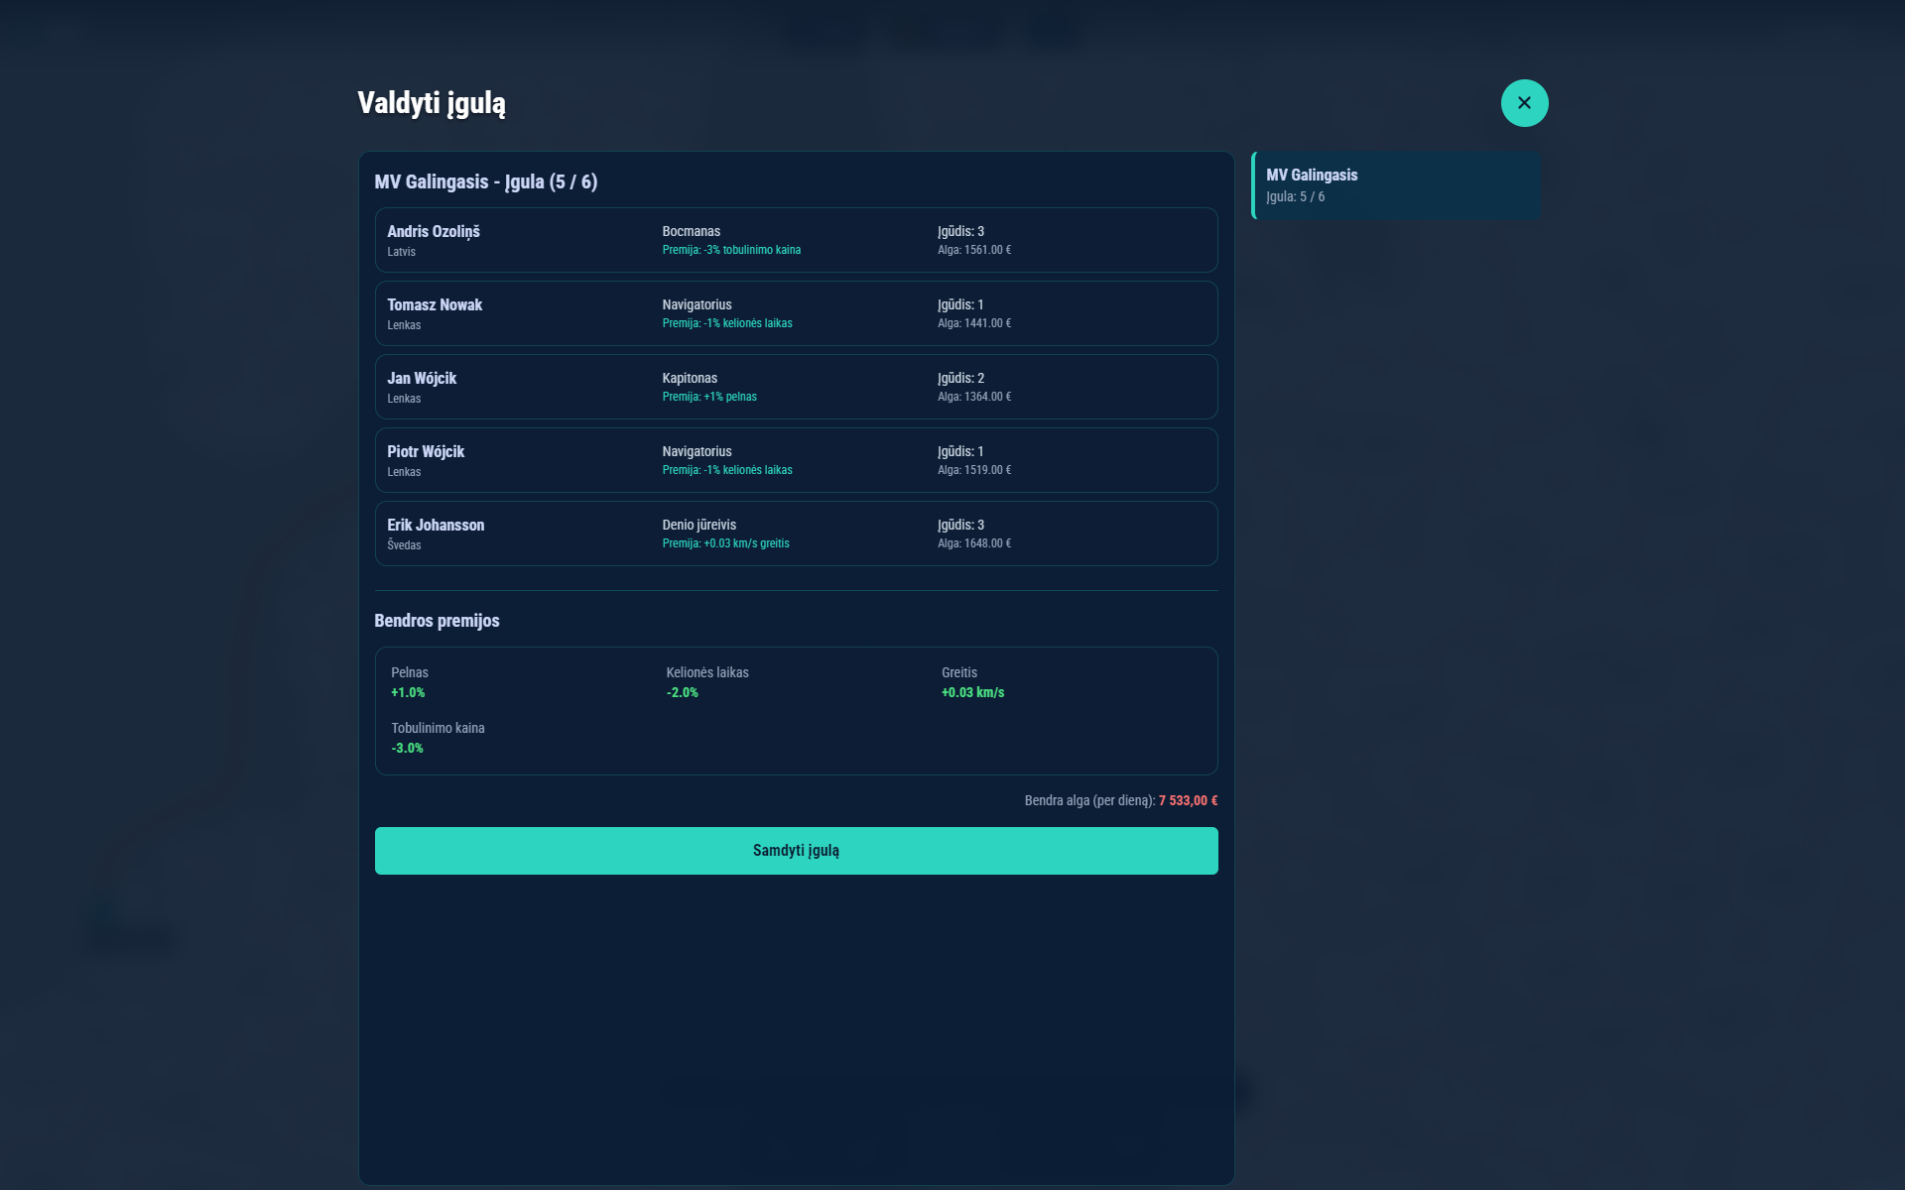Click Bocmanas role of Andris
The width and height of the screenshot is (1905, 1190).
click(691, 231)
